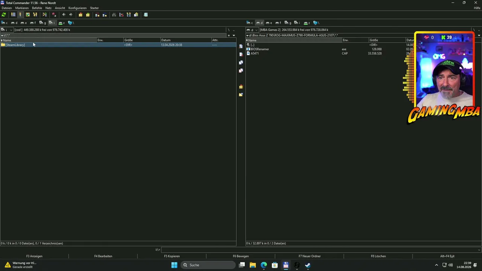The width and height of the screenshot is (482, 271).
Task: Copy file names to clipboard icon
Action: [x=136, y=15]
